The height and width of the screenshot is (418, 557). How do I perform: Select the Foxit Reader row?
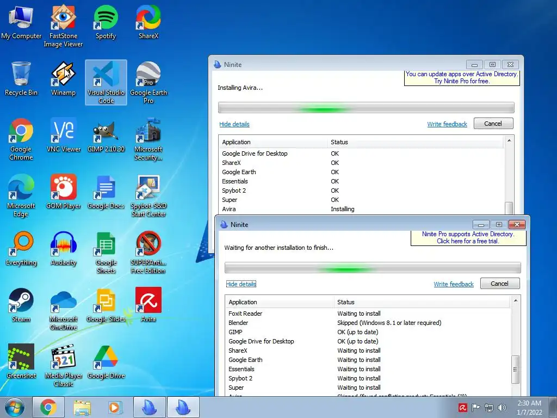click(x=368, y=313)
